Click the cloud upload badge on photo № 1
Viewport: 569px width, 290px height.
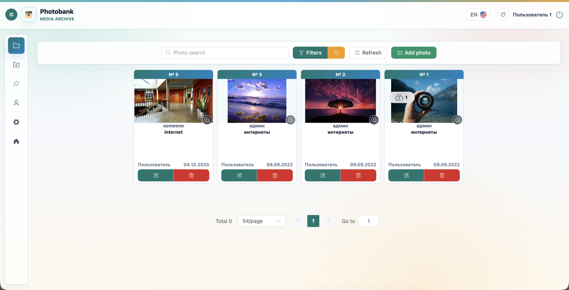[402, 97]
